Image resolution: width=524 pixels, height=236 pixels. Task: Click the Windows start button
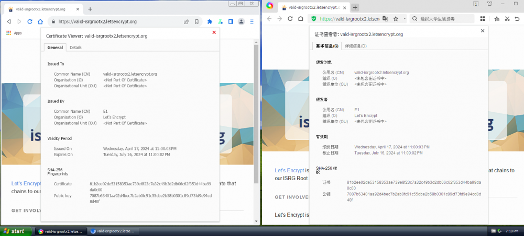(14, 231)
